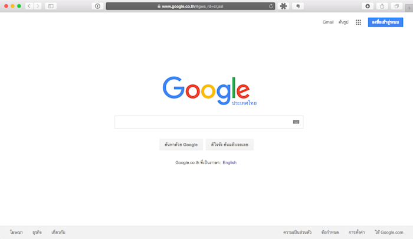This screenshot has width=413, height=239.
Task: Switch Google language to English
Action: 230,163
